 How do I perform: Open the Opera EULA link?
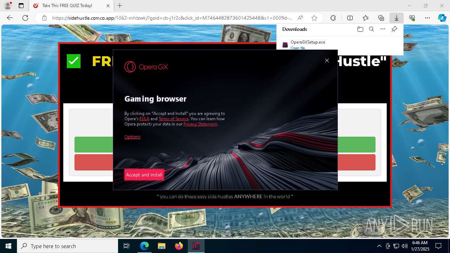(x=144, y=119)
